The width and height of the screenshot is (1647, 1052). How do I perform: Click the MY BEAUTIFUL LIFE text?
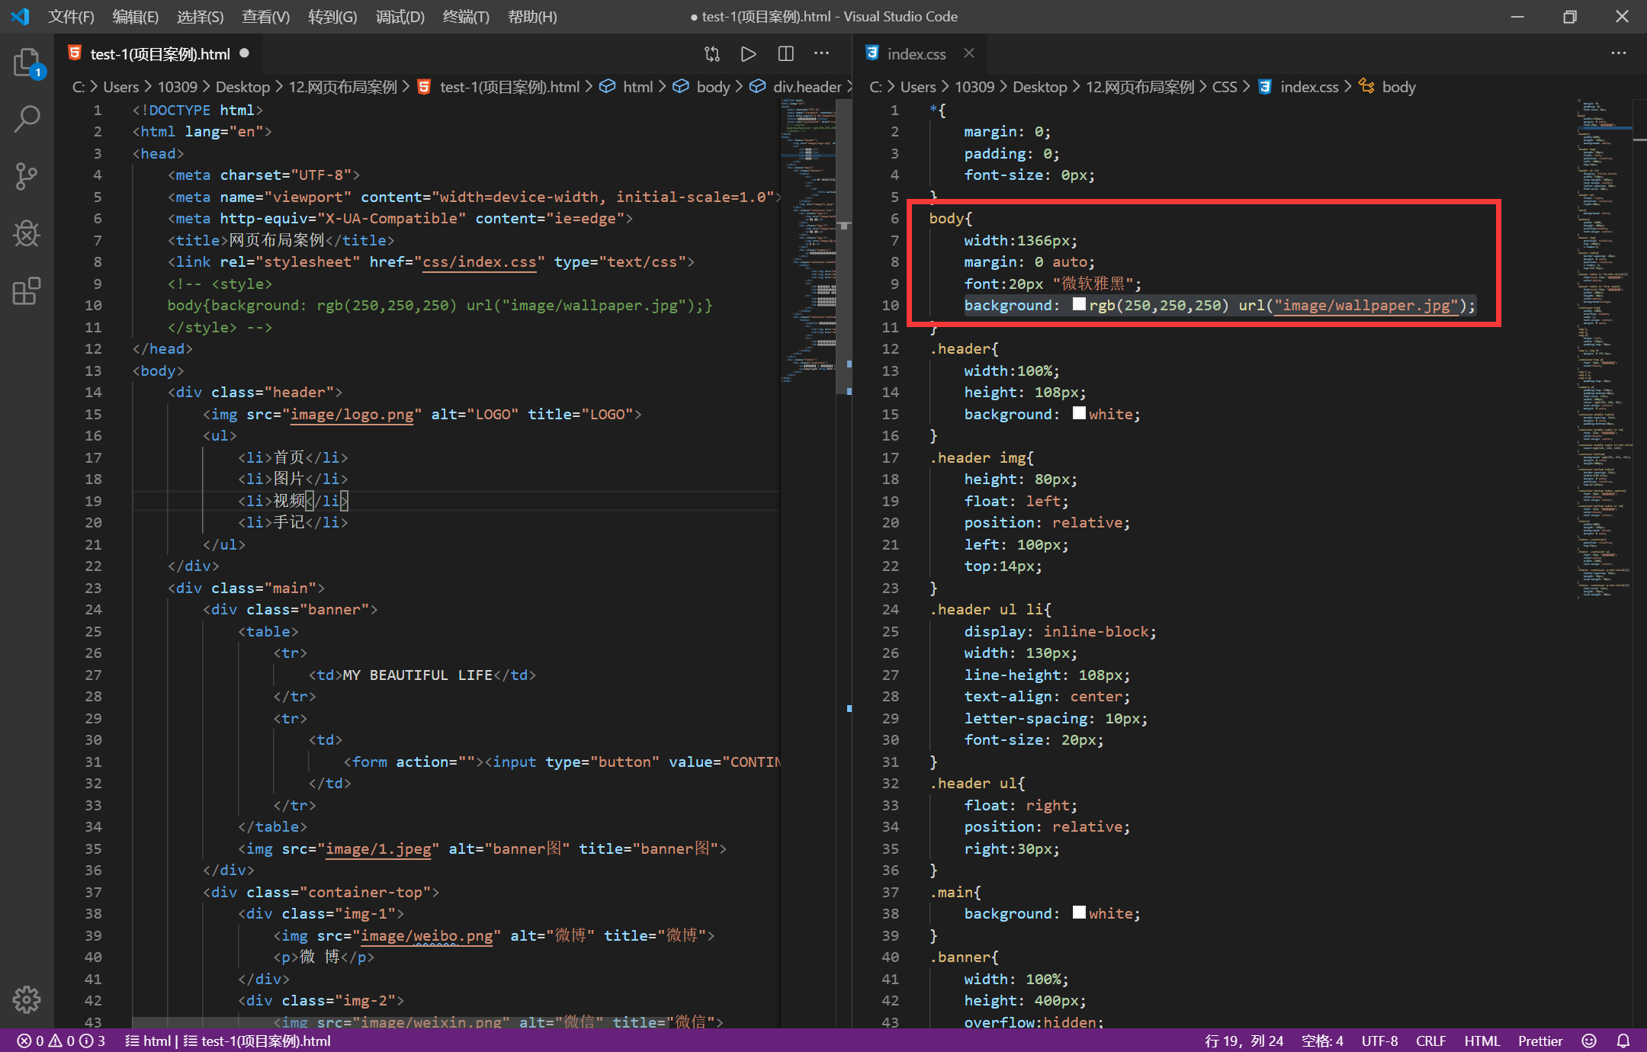(418, 675)
